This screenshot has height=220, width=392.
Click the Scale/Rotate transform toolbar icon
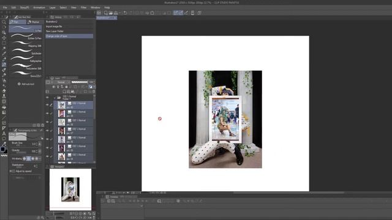(x=153, y=13)
